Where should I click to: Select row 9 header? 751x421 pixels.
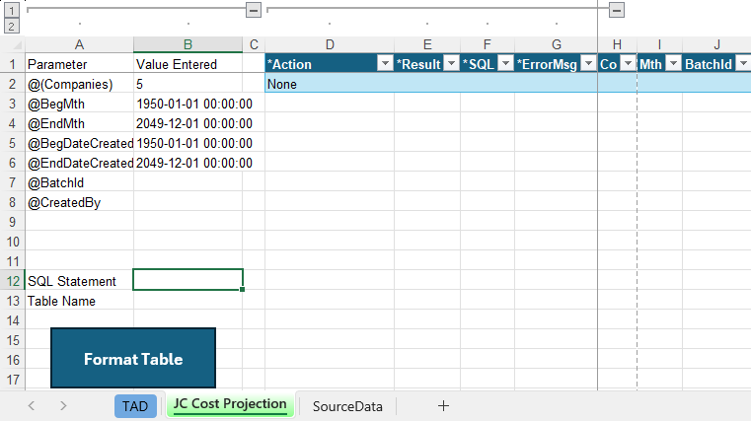pyautogui.click(x=13, y=222)
